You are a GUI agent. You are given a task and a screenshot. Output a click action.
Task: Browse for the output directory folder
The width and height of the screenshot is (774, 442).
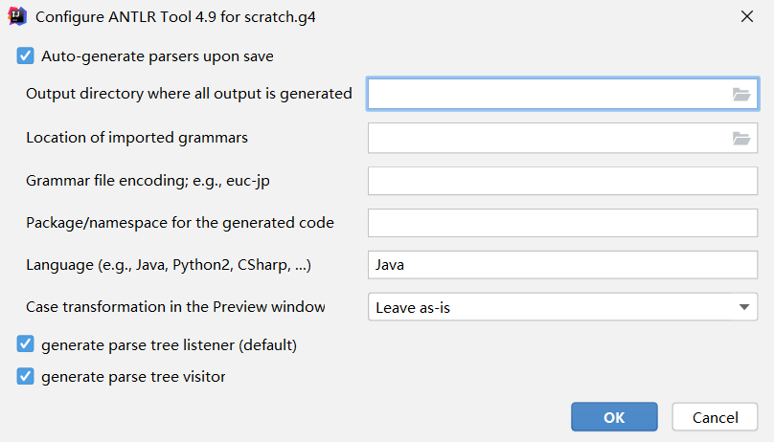tap(740, 94)
